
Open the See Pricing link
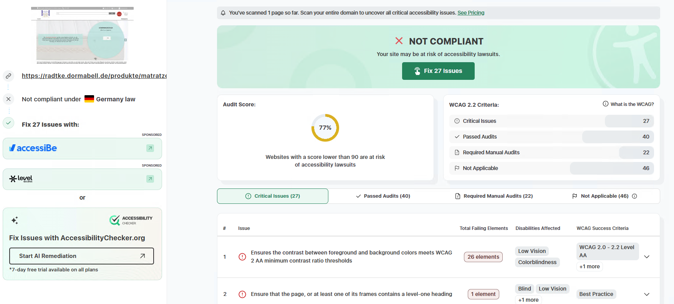click(471, 13)
